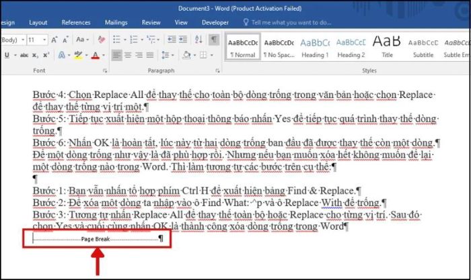Apply superscript formatting
471x280 pixels.
[46, 55]
